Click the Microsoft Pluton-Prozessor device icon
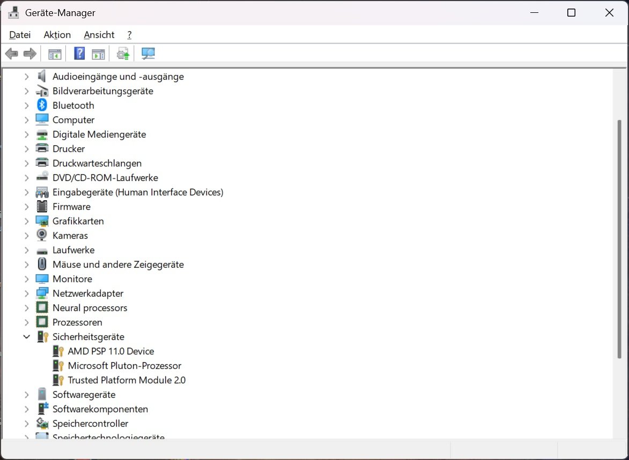 58,365
